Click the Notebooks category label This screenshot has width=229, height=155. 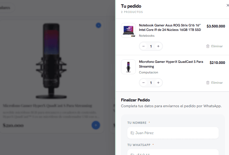click(147, 36)
